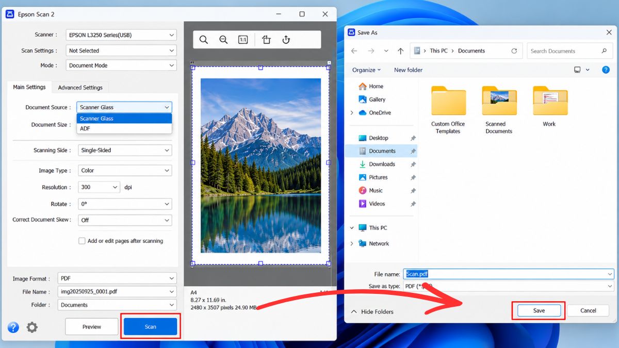The width and height of the screenshot is (619, 348).
Task: Start scanning with the Scan button
Action: [151, 327]
